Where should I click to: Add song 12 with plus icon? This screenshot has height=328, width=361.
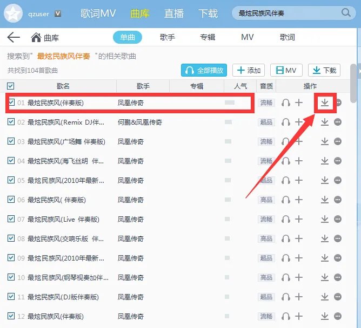click(x=299, y=316)
